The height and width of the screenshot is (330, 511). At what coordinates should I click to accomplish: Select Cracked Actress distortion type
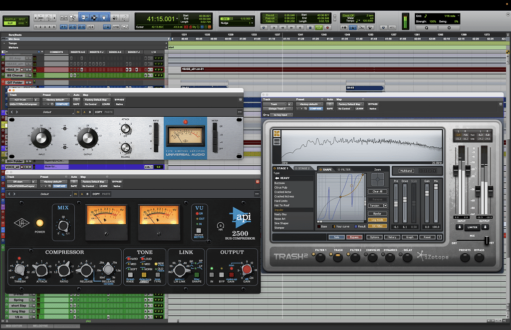(x=284, y=197)
